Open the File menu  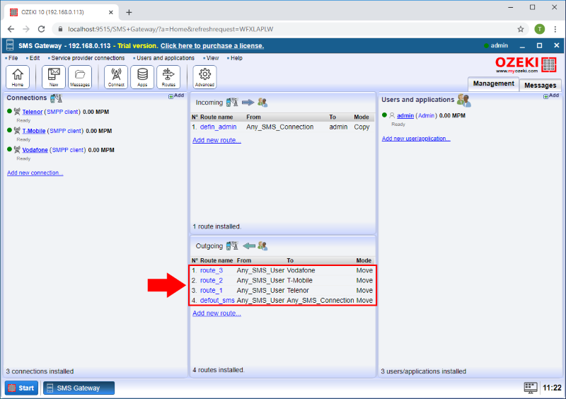pos(11,58)
